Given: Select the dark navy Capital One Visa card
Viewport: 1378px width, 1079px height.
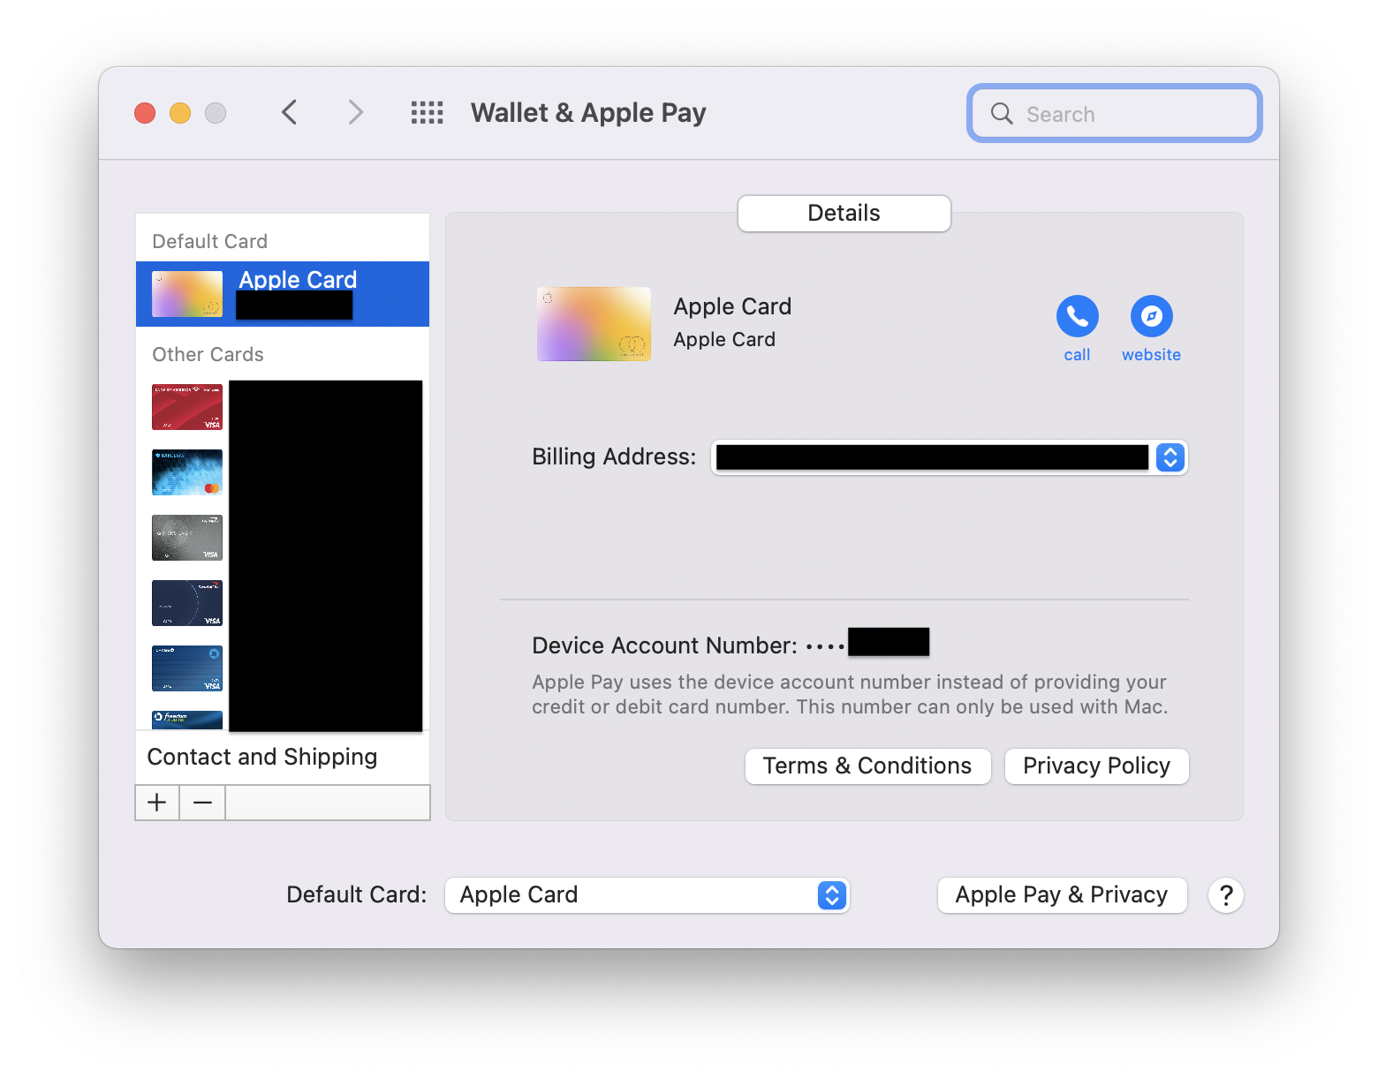Looking at the screenshot, I should pos(187,603).
